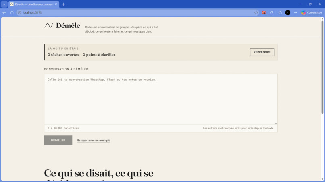Click 'Essayer avec un exemple' link
Viewport: 325px width, 182px height.
click(94, 141)
